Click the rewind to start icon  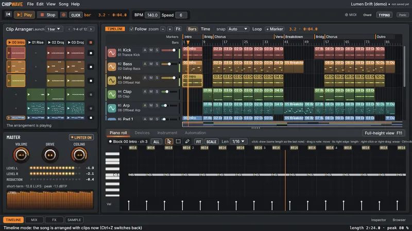8,15
